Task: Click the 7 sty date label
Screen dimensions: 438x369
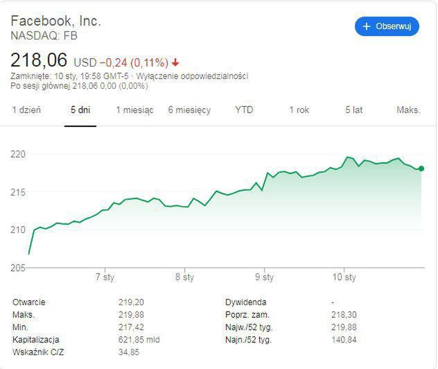Action: (105, 277)
